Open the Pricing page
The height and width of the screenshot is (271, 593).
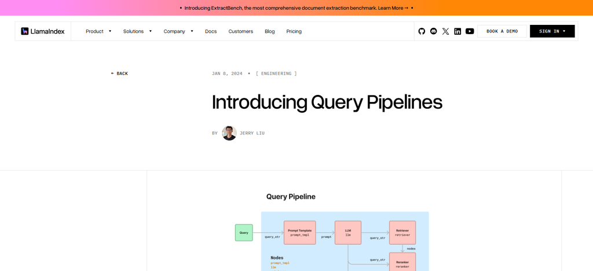(294, 31)
